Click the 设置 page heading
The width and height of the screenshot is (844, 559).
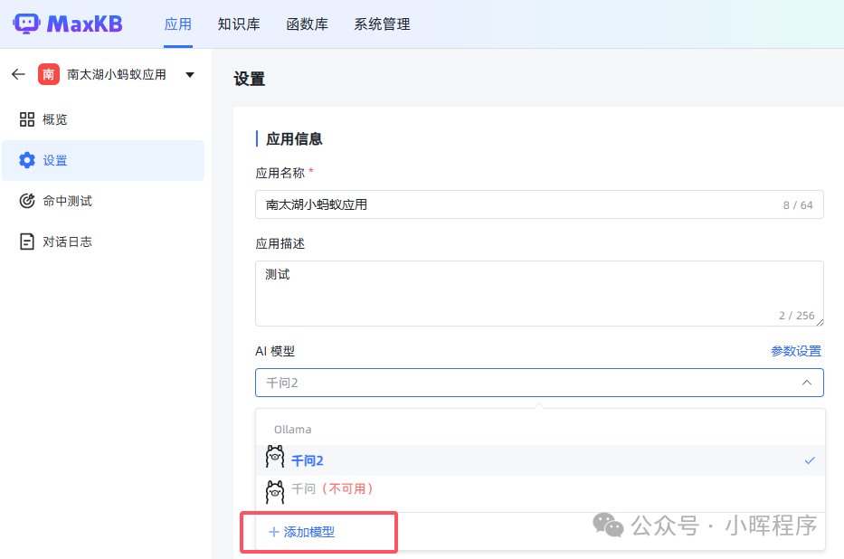(x=249, y=79)
